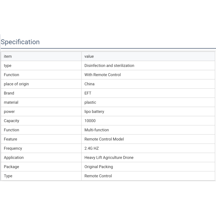Click 'Heavy Lift Agriculture Drone' value
Screen dimensions: 216x216
[x=109, y=158]
